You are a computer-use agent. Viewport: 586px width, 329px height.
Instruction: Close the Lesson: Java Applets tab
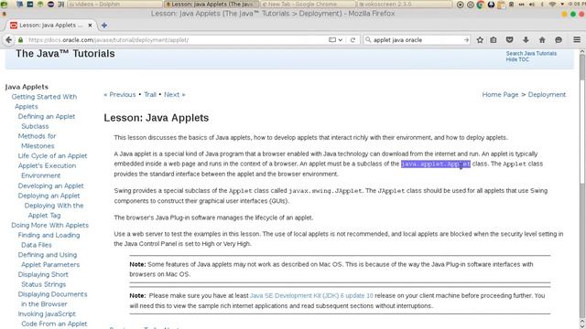coord(90,26)
